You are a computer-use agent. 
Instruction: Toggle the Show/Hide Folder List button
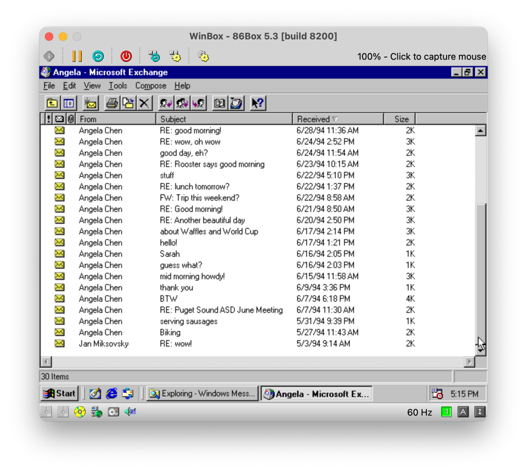(69, 103)
